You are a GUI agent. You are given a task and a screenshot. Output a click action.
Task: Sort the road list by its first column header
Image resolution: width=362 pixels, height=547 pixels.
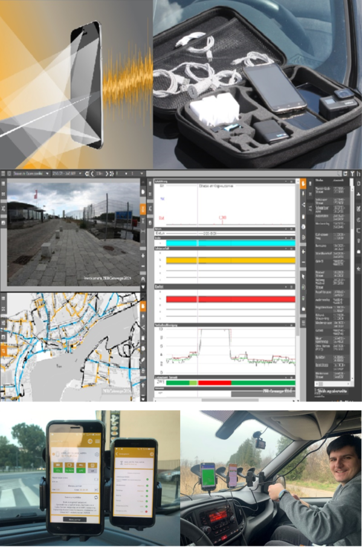coord(320,181)
